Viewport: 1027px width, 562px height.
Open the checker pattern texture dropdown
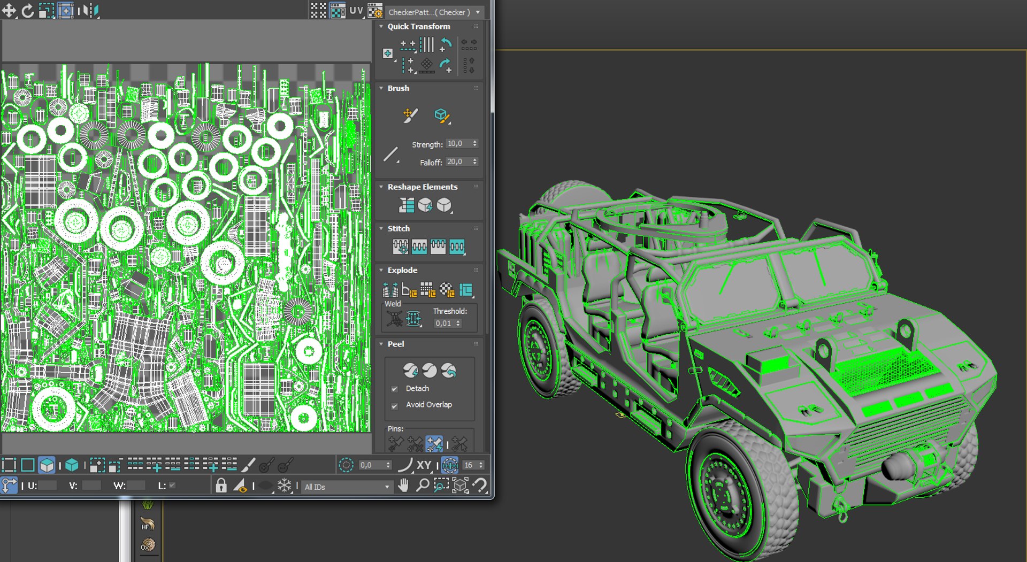435,12
